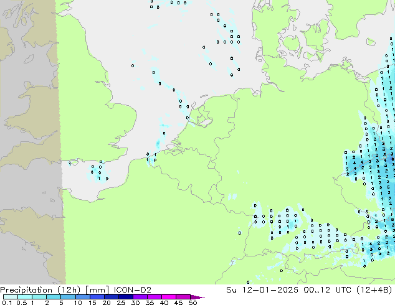Screen dimensions: 395x305
Task: Select the 35–40 mm legend color swatch
Action: pos(155,297)
